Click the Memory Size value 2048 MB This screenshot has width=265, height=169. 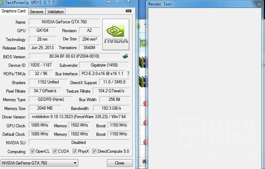(45, 108)
